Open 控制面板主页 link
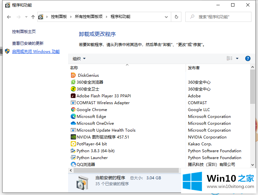The height and width of the screenshot is (195, 258). pyautogui.click(x=24, y=31)
